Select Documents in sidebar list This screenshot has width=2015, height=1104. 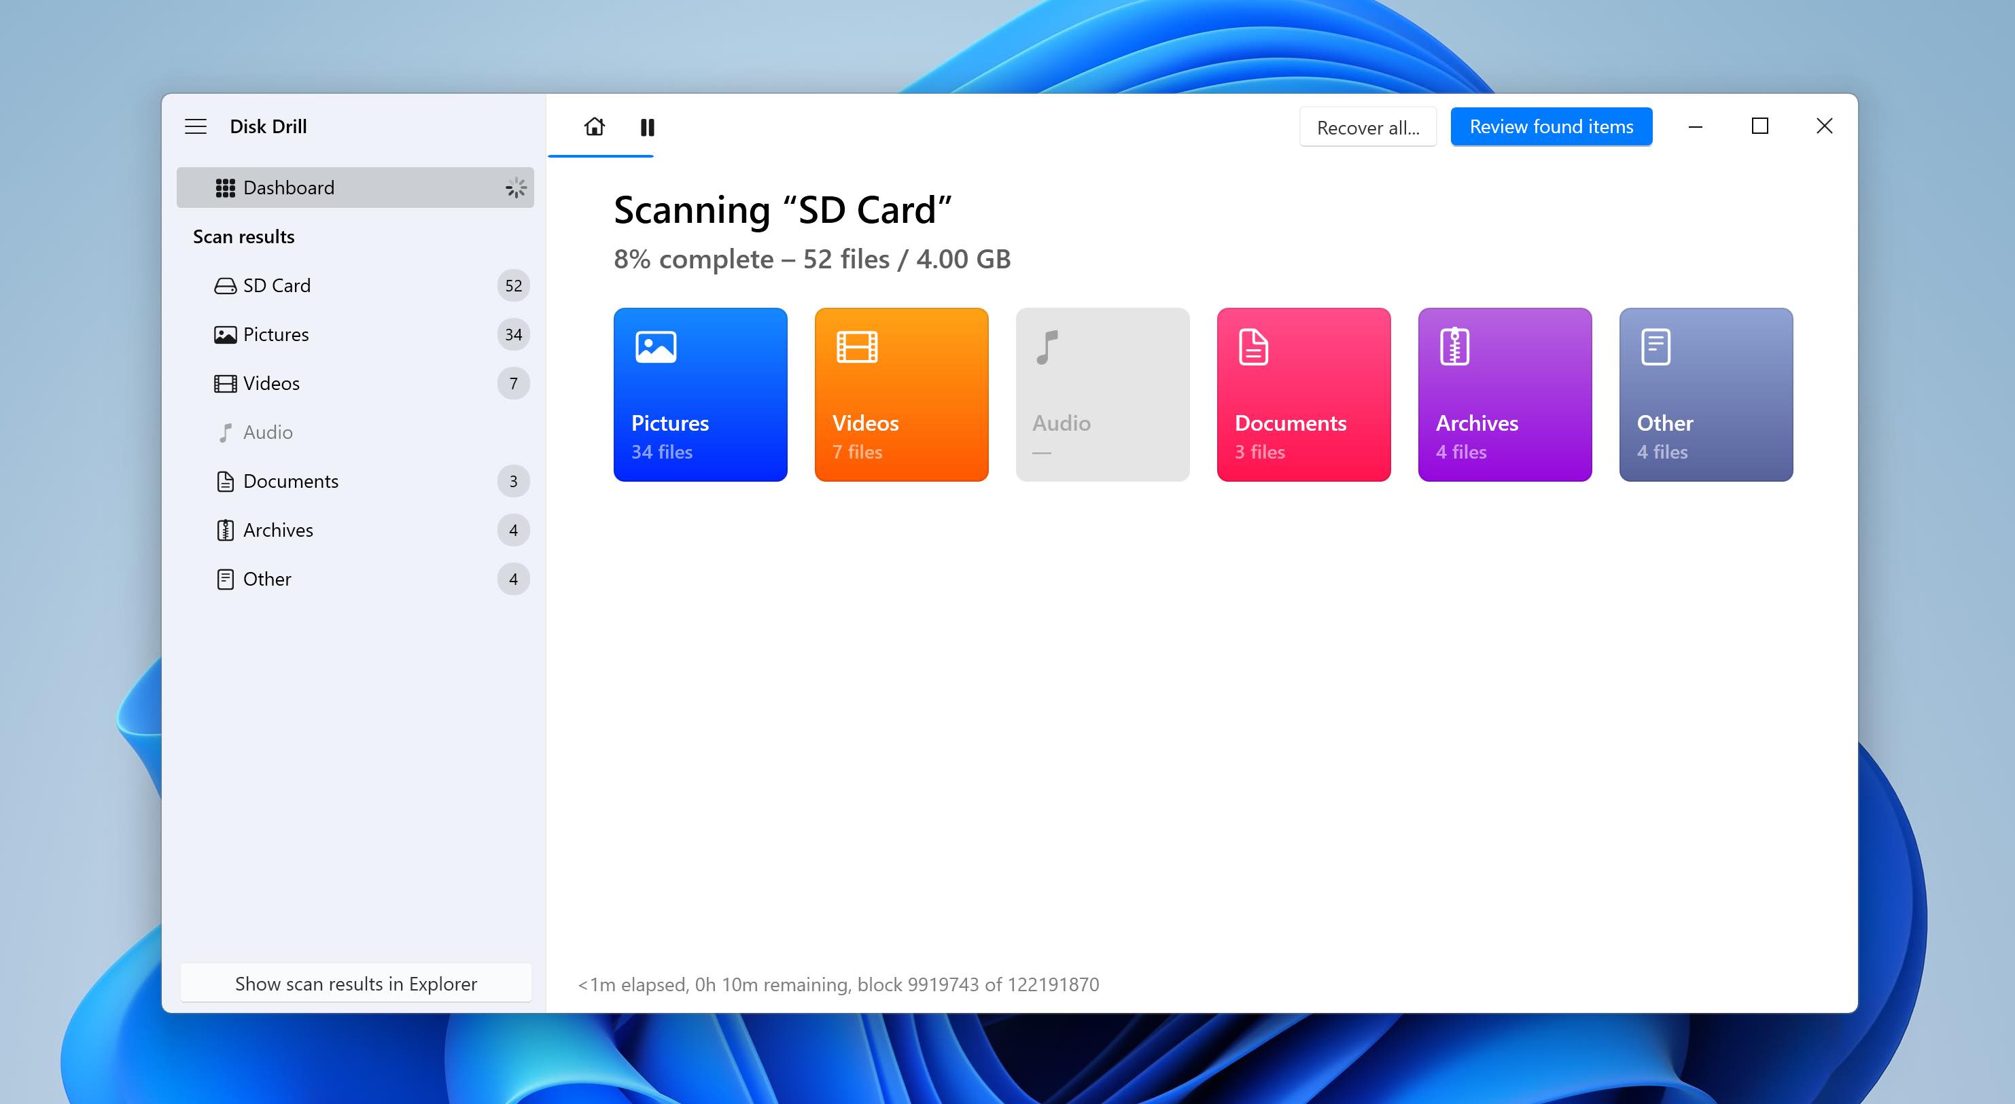355,481
